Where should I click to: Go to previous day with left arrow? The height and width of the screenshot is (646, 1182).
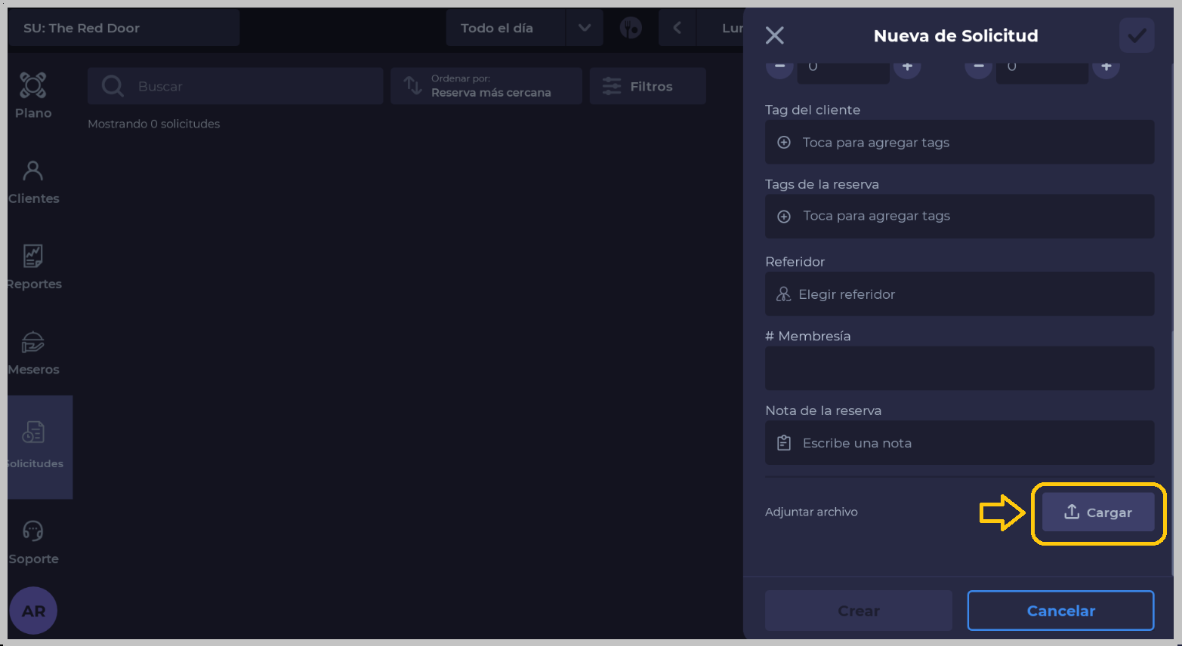point(677,28)
